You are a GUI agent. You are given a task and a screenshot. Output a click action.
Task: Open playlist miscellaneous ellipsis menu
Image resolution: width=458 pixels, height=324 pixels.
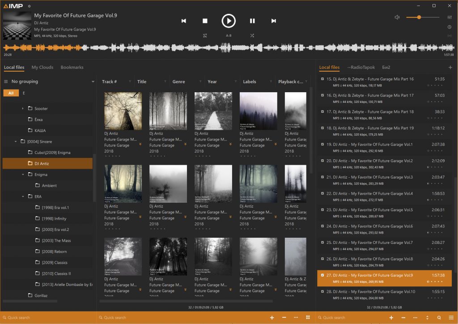pos(415,318)
